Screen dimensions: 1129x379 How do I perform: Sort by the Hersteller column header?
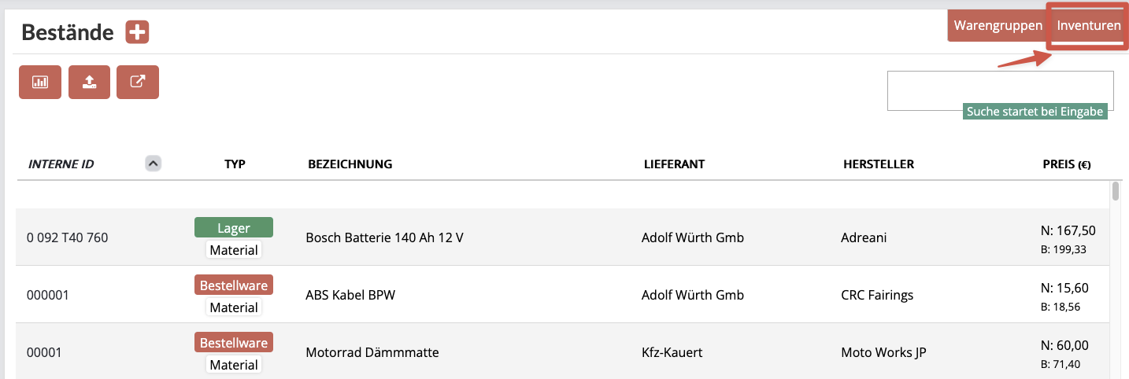(878, 164)
